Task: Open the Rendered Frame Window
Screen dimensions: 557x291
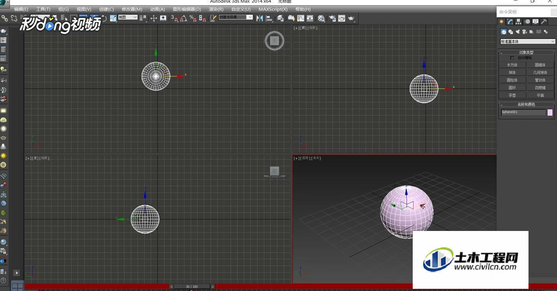Action: point(342,18)
